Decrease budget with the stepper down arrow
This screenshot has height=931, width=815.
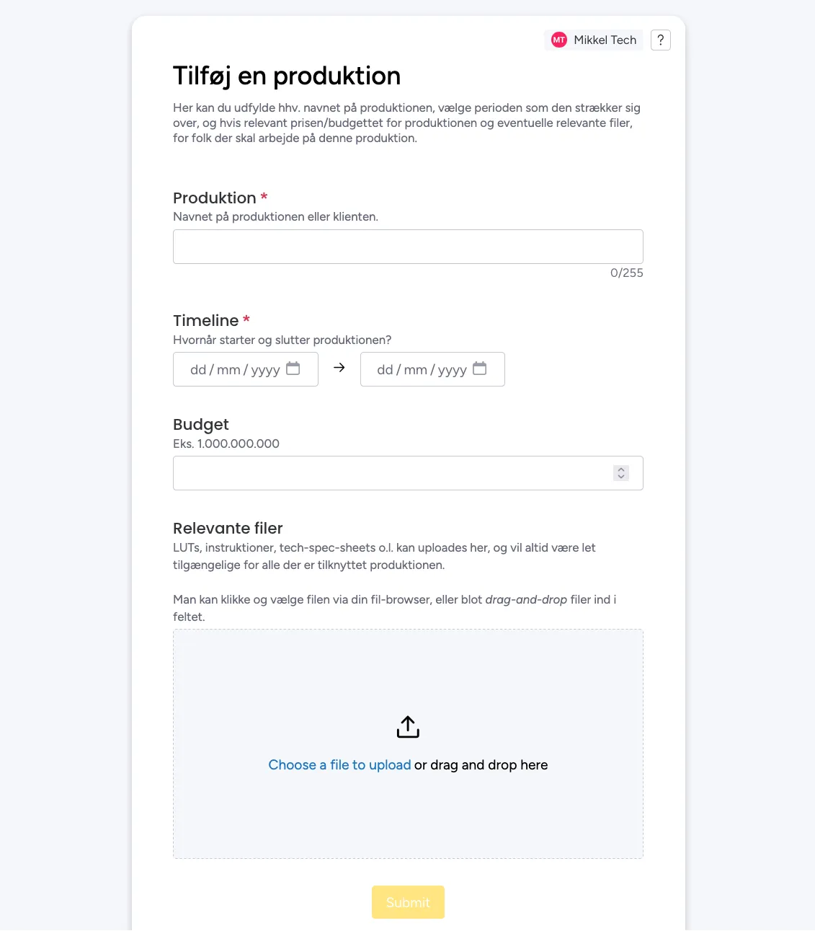click(x=621, y=477)
